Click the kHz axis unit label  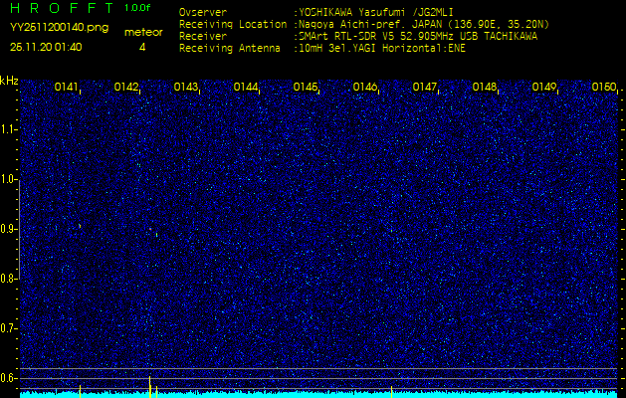point(9,81)
